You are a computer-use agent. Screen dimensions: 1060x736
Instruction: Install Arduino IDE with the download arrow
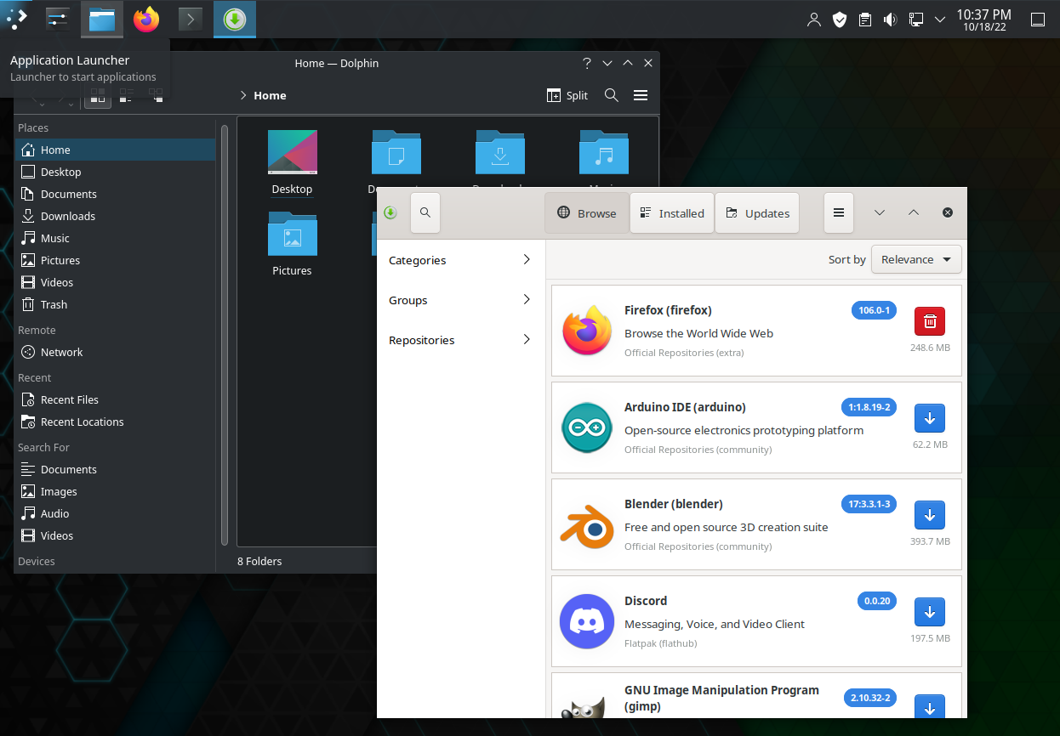(x=930, y=418)
